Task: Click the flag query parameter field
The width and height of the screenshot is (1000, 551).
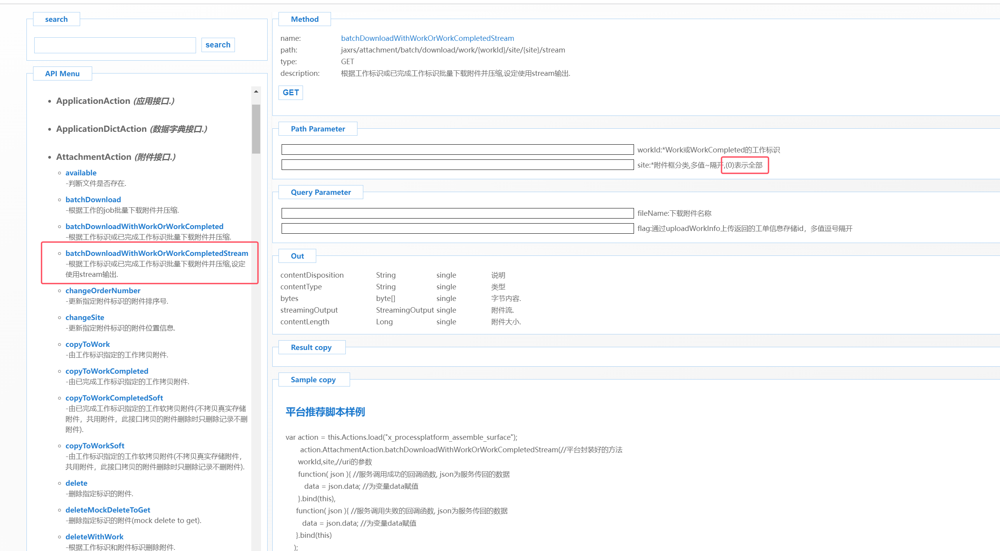Action: click(x=457, y=228)
